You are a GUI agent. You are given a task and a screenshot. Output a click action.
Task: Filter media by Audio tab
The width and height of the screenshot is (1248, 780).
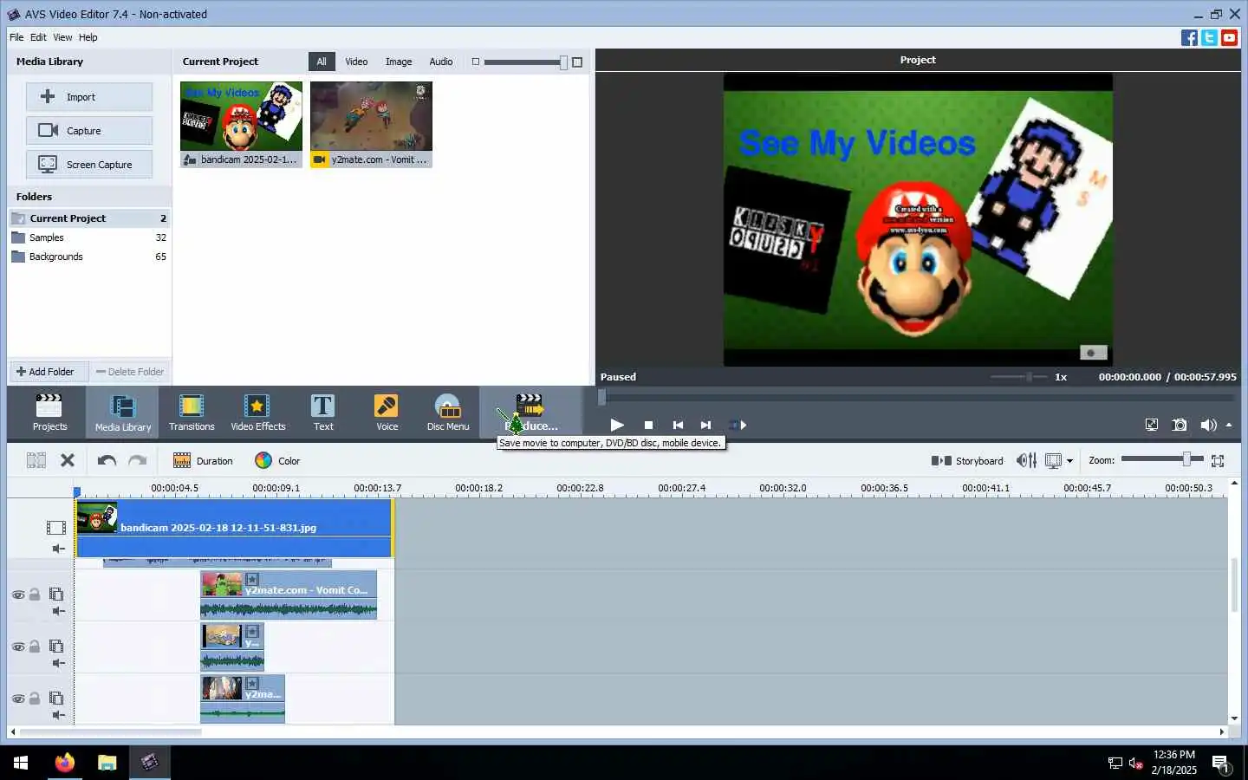pyautogui.click(x=441, y=62)
